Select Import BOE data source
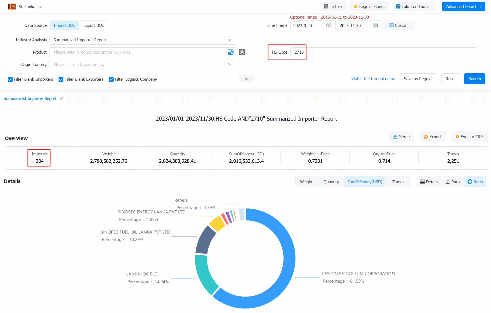Screen dimensions: 491x313 64,25
